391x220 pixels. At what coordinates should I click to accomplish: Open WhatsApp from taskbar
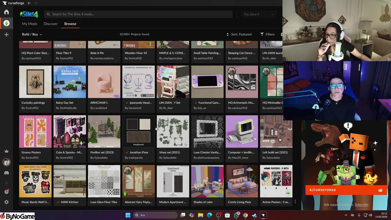tap(236, 215)
